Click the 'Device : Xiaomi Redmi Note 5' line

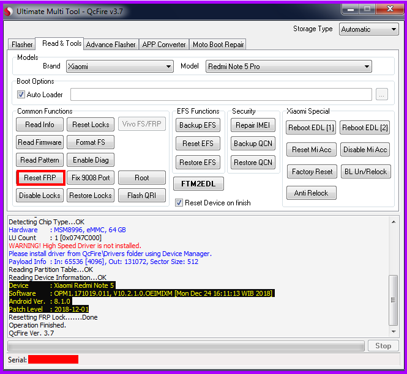[61, 285]
